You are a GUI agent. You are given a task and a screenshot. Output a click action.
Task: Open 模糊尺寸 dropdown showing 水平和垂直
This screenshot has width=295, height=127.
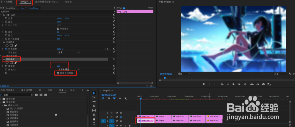click(68, 70)
